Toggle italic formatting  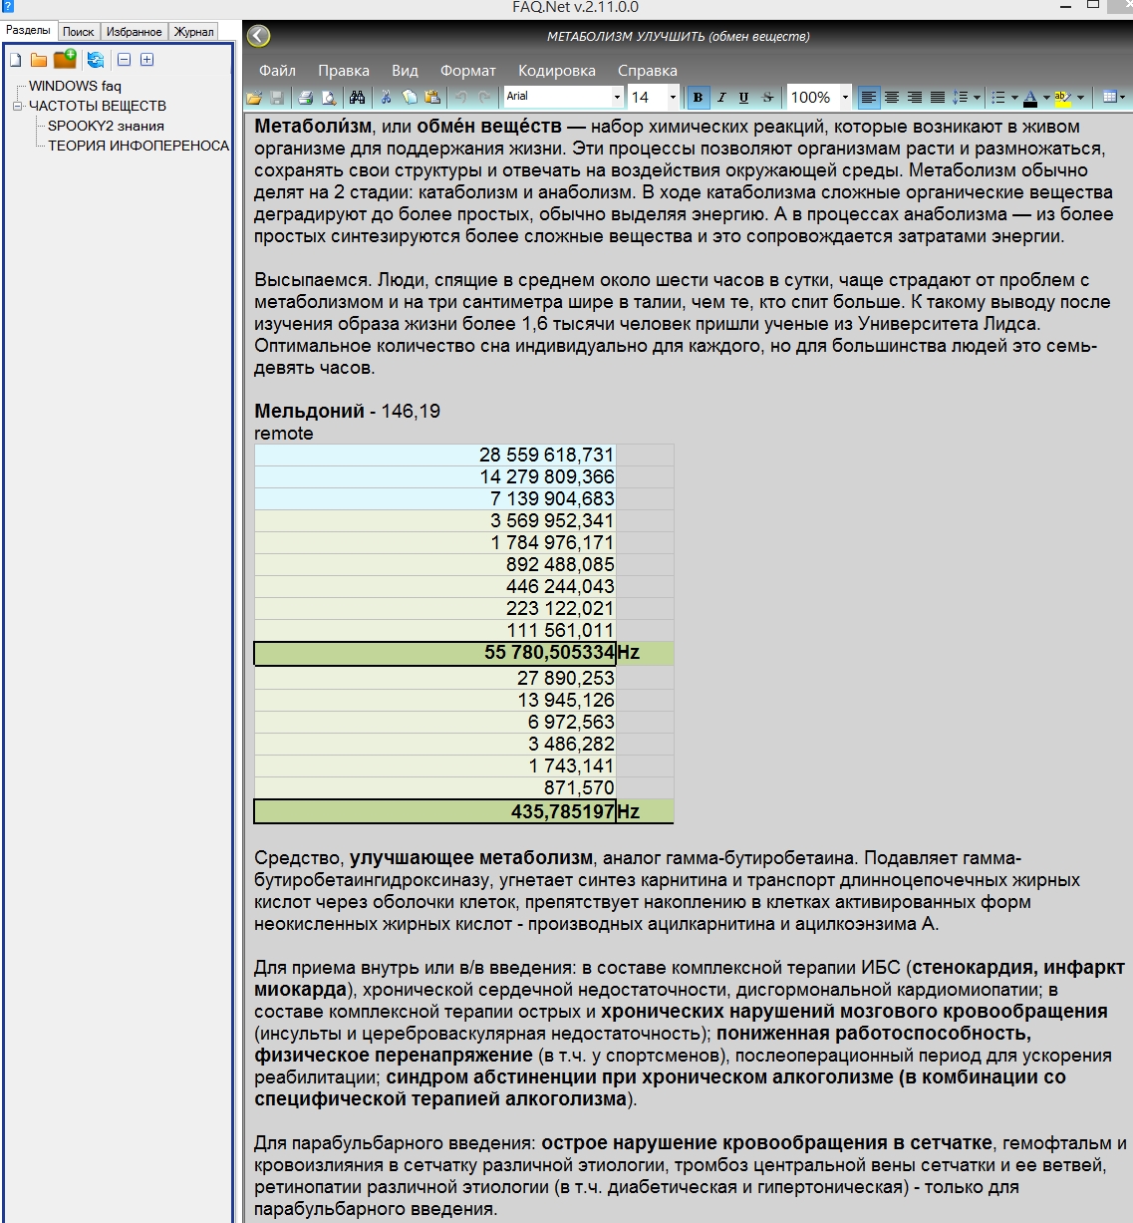[720, 98]
